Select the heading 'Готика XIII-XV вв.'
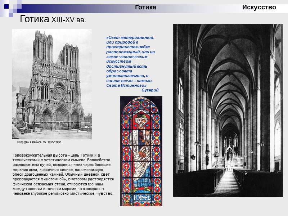The height and width of the screenshot is (216, 288). (x=53, y=19)
